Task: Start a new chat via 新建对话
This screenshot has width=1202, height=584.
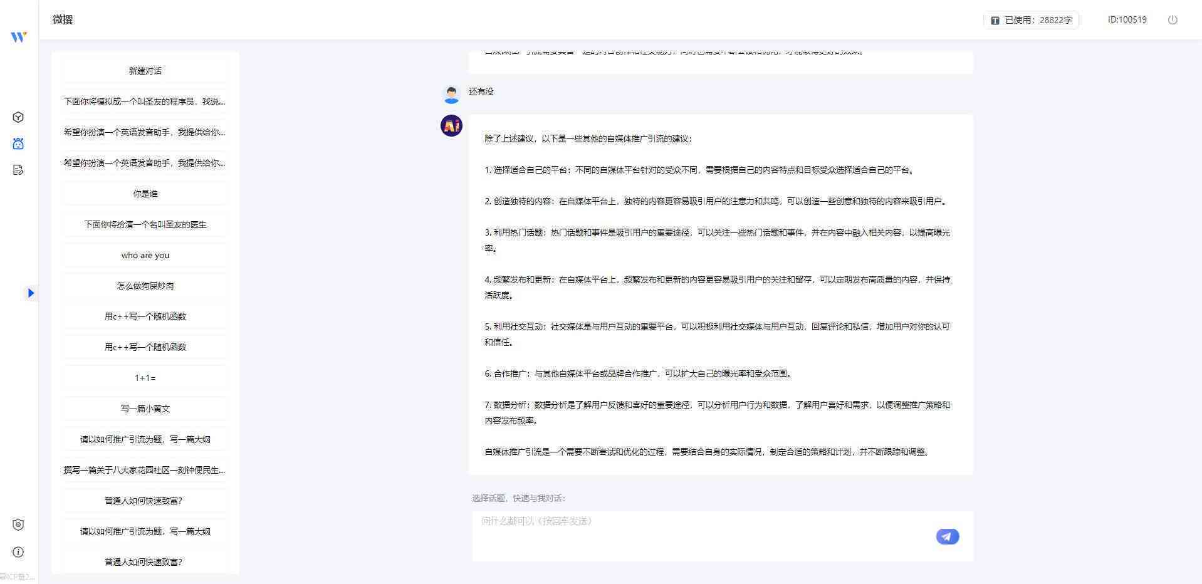Action: pyautogui.click(x=145, y=71)
